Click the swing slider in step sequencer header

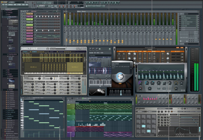(x=50, y=11)
